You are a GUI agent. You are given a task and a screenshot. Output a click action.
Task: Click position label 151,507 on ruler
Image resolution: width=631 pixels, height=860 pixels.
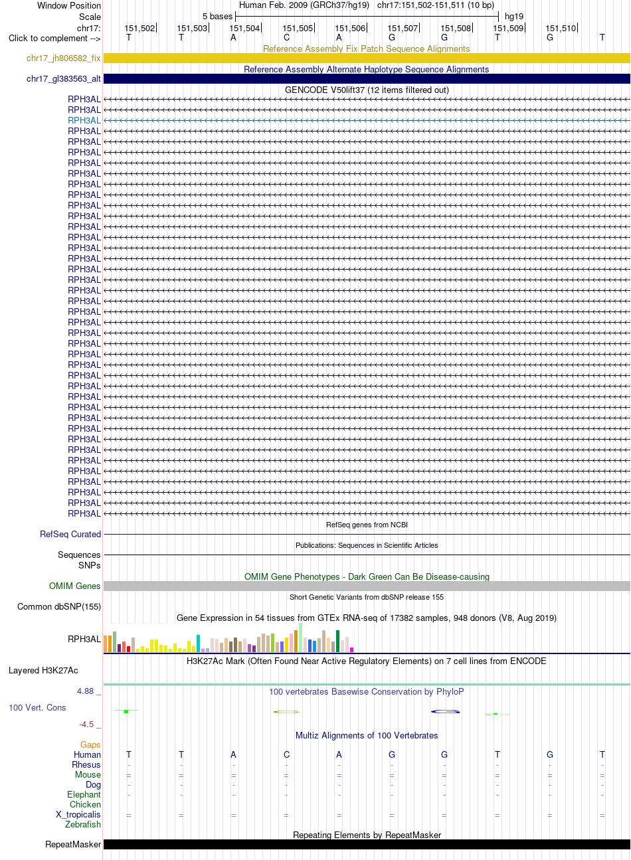click(x=403, y=28)
